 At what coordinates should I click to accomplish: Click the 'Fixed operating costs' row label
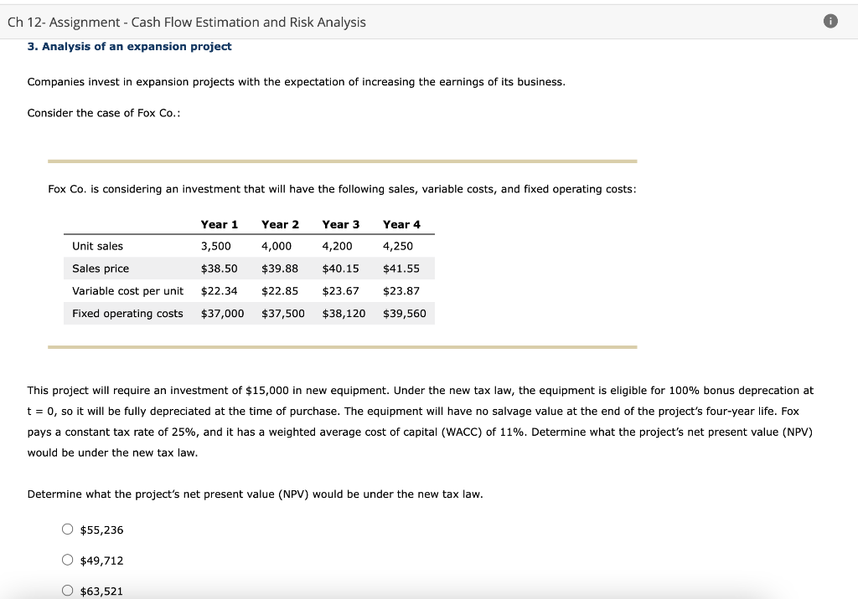(127, 313)
